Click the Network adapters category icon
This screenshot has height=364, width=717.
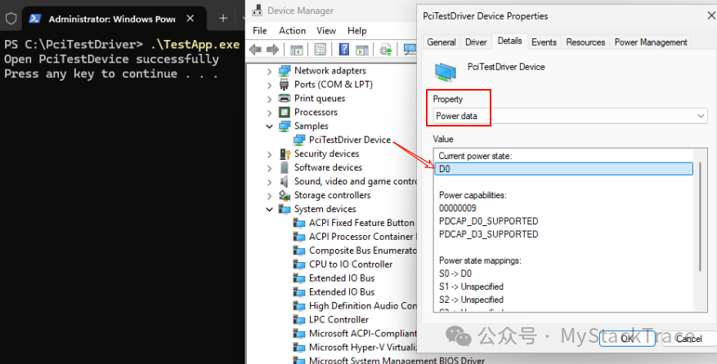pyautogui.click(x=285, y=71)
